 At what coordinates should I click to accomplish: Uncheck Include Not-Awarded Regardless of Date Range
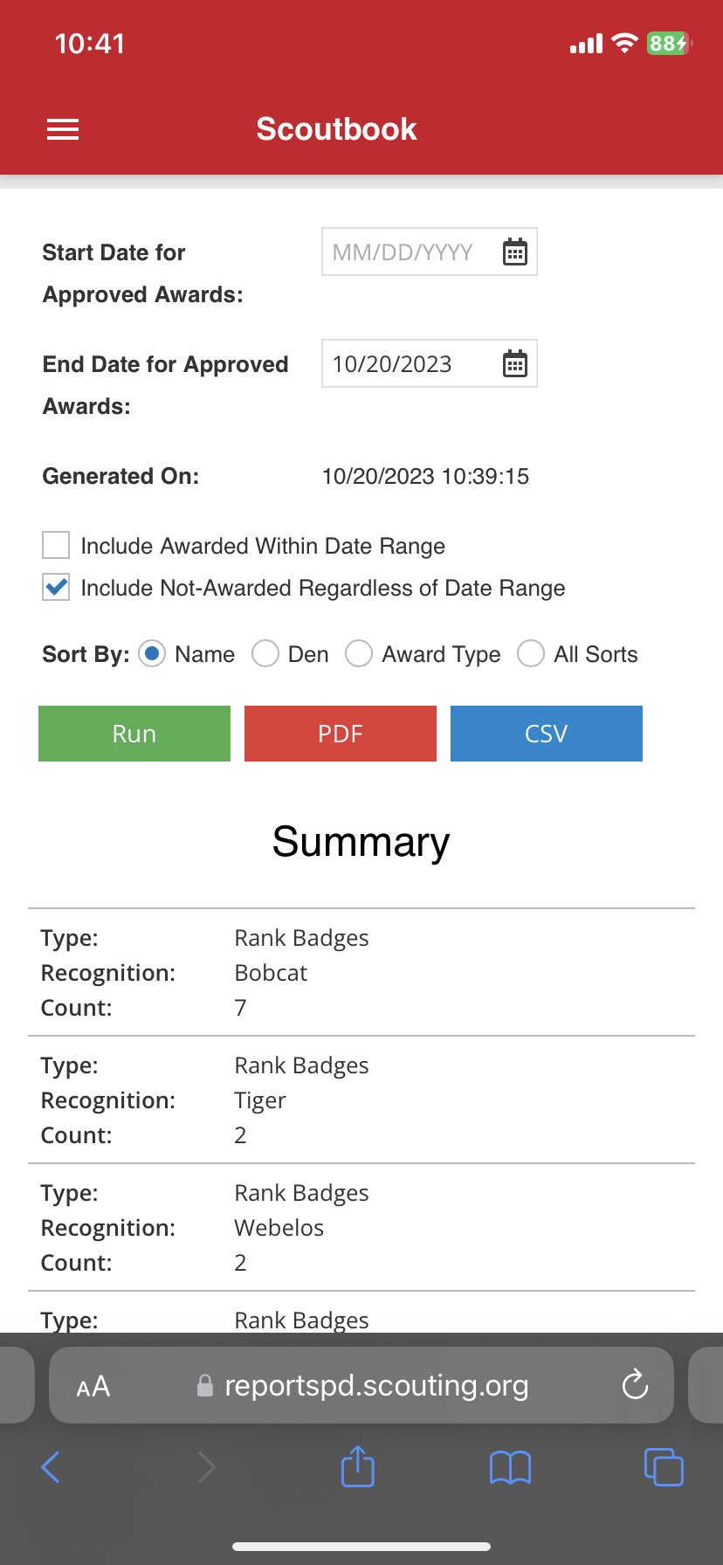pos(56,587)
